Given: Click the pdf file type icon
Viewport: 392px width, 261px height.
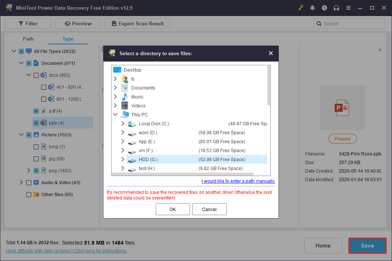Looking at the screenshot, I should coord(44,111).
